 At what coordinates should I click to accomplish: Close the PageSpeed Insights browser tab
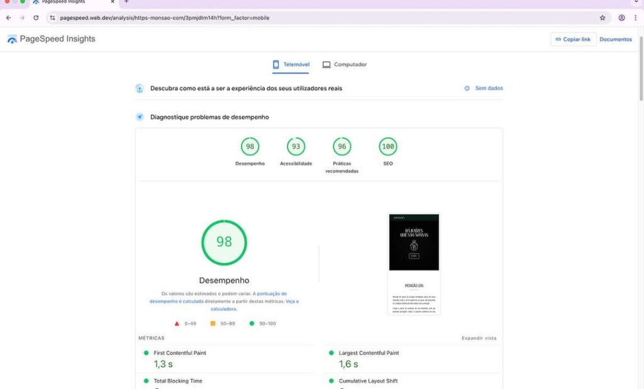tap(113, 2)
